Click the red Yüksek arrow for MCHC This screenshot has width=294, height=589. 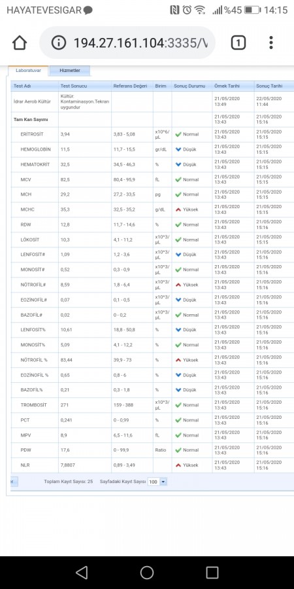click(178, 209)
